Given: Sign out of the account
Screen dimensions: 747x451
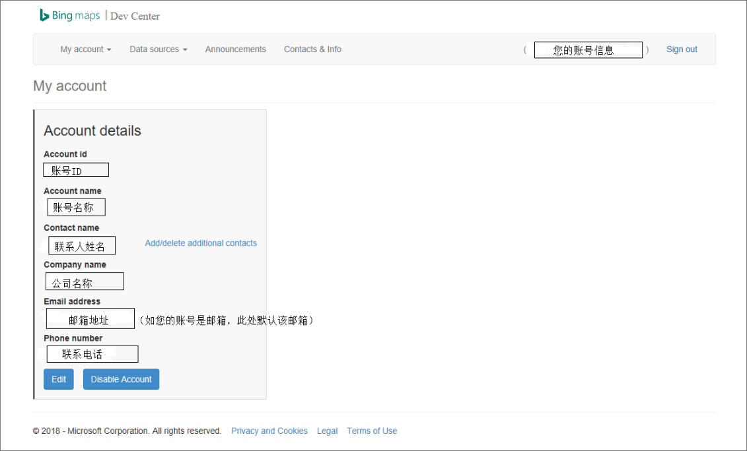Looking at the screenshot, I should 682,49.
